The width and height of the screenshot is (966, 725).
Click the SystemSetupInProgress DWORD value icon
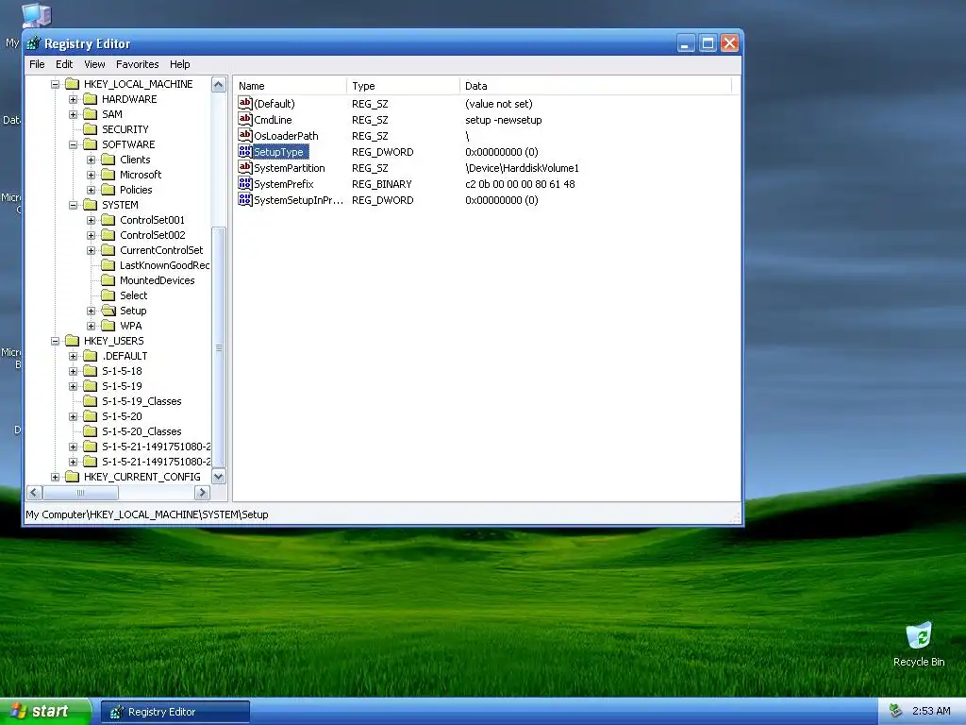[x=245, y=200]
